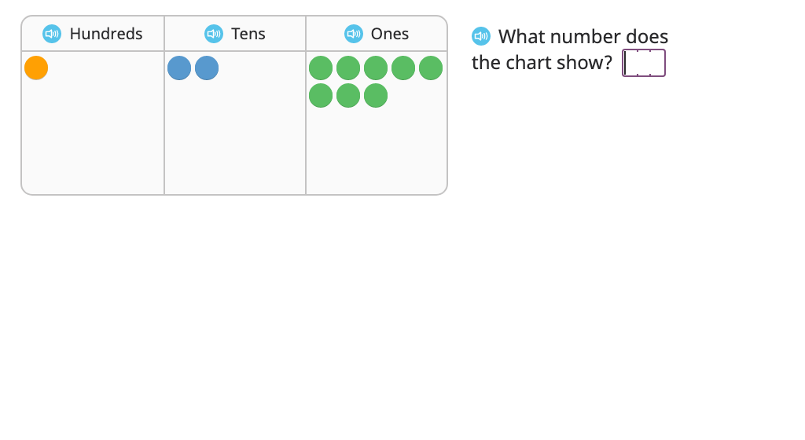
Task: Click the last green disk in bottom row
Action: click(376, 96)
